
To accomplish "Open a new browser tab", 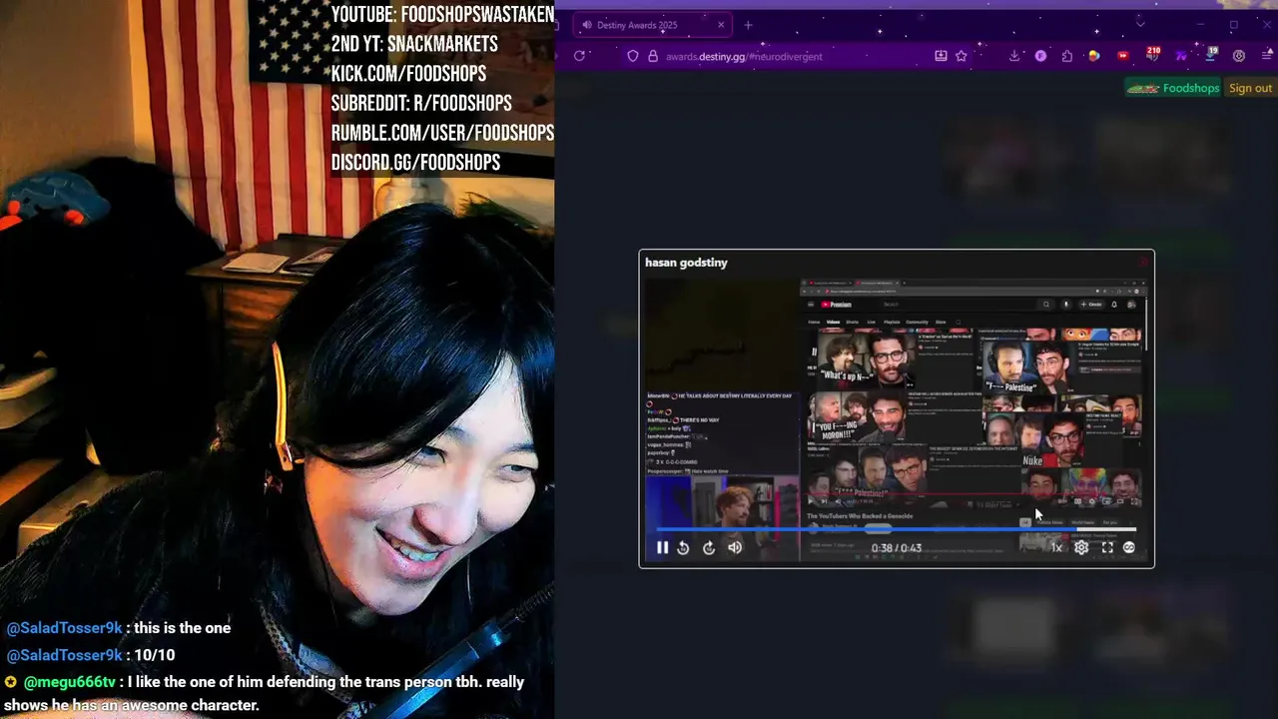I will click(x=748, y=25).
